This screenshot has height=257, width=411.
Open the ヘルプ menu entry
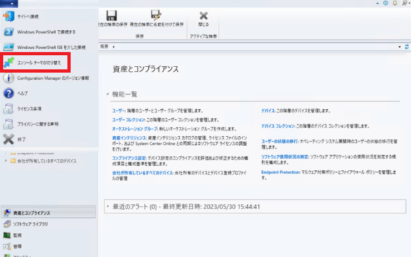pyautogui.click(x=22, y=93)
